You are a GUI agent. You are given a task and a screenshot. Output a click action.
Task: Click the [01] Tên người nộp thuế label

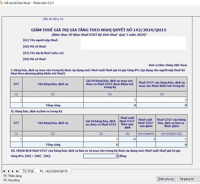tap(41, 40)
